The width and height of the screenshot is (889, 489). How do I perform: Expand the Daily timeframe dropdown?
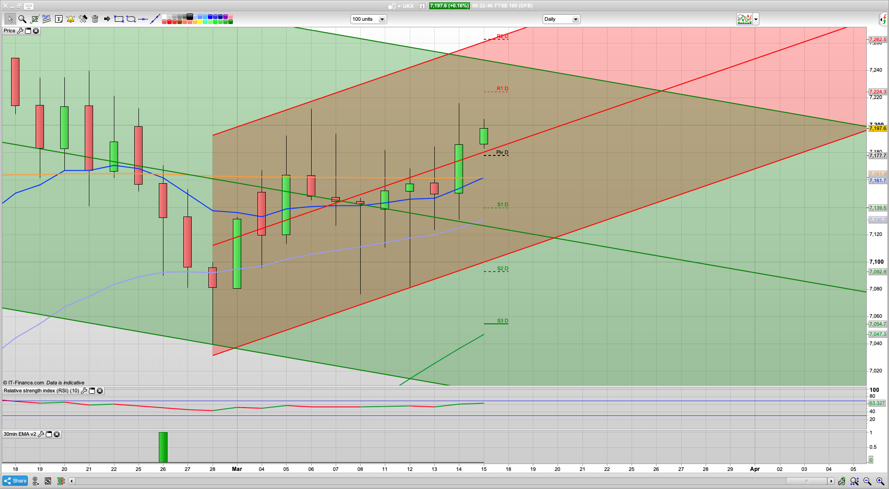point(575,19)
